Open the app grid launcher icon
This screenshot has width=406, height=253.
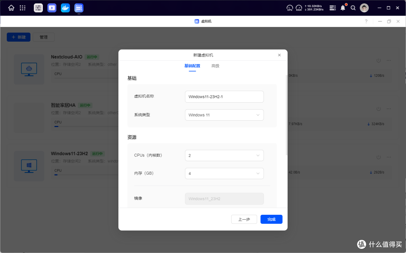[x=23, y=8]
